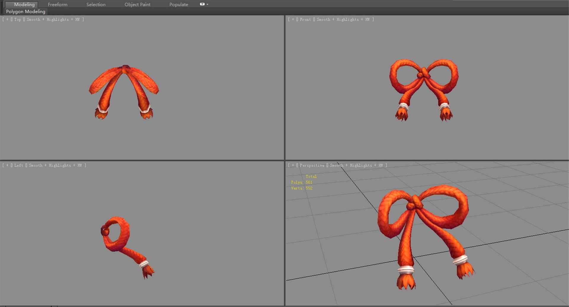Open the Top view label menu
The width and height of the screenshot is (569, 307).
click(17, 19)
